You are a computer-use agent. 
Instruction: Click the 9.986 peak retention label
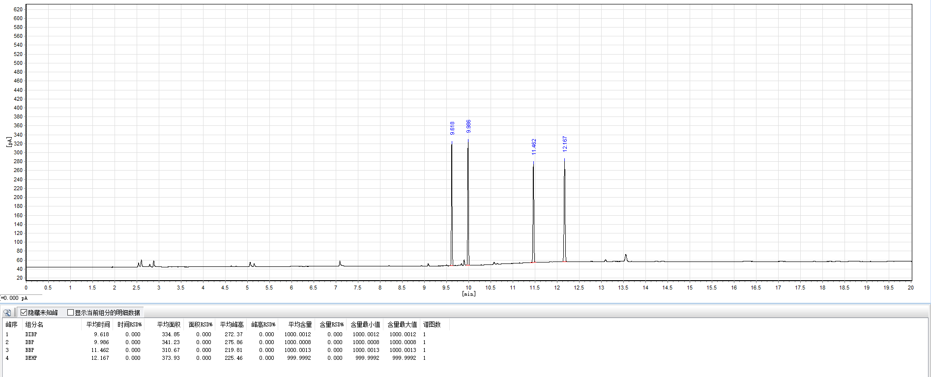click(468, 126)
